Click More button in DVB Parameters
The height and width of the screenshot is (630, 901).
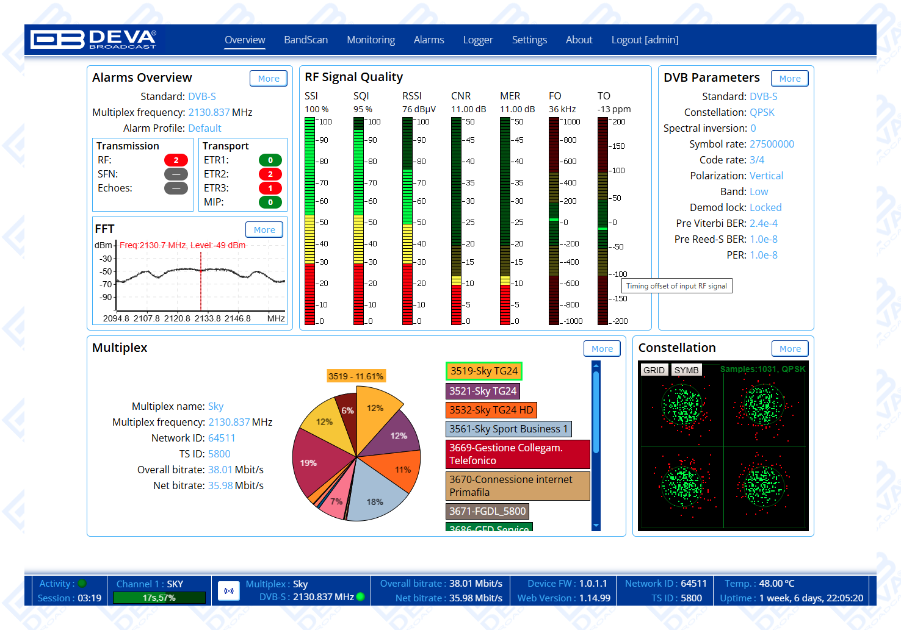[789, 79]
